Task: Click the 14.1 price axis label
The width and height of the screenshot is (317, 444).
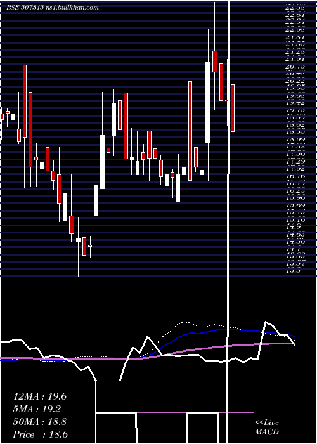Action: 293,249
